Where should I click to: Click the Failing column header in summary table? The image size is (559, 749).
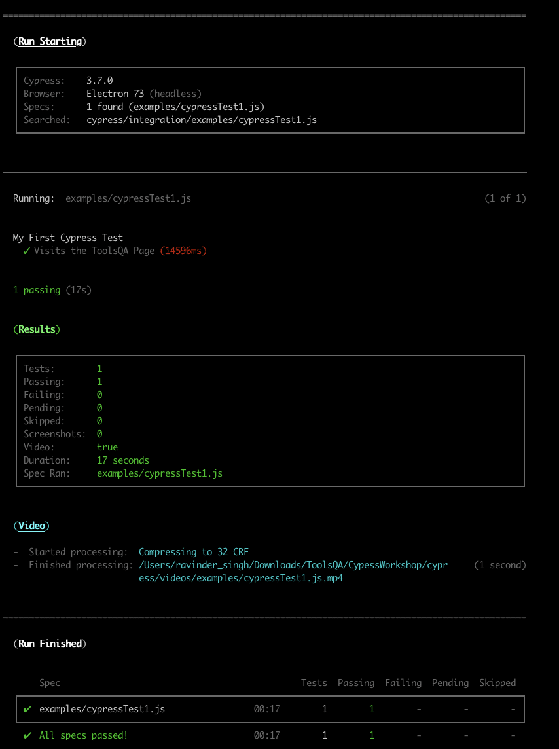click(x=403, y=683)
